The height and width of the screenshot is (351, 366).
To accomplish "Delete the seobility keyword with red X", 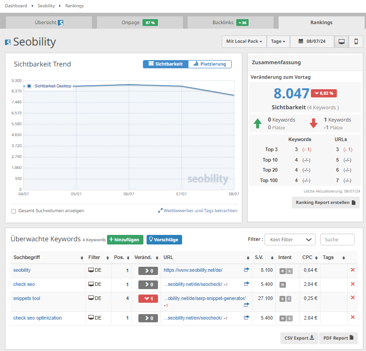I will click(x=353, y=270).
